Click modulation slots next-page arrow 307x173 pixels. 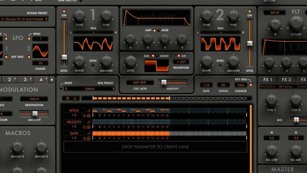point(52,80)
